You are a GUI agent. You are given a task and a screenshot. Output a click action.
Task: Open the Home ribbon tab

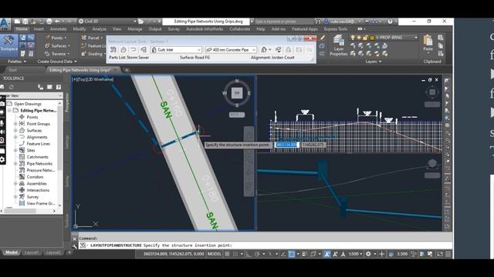pos(22,29)
